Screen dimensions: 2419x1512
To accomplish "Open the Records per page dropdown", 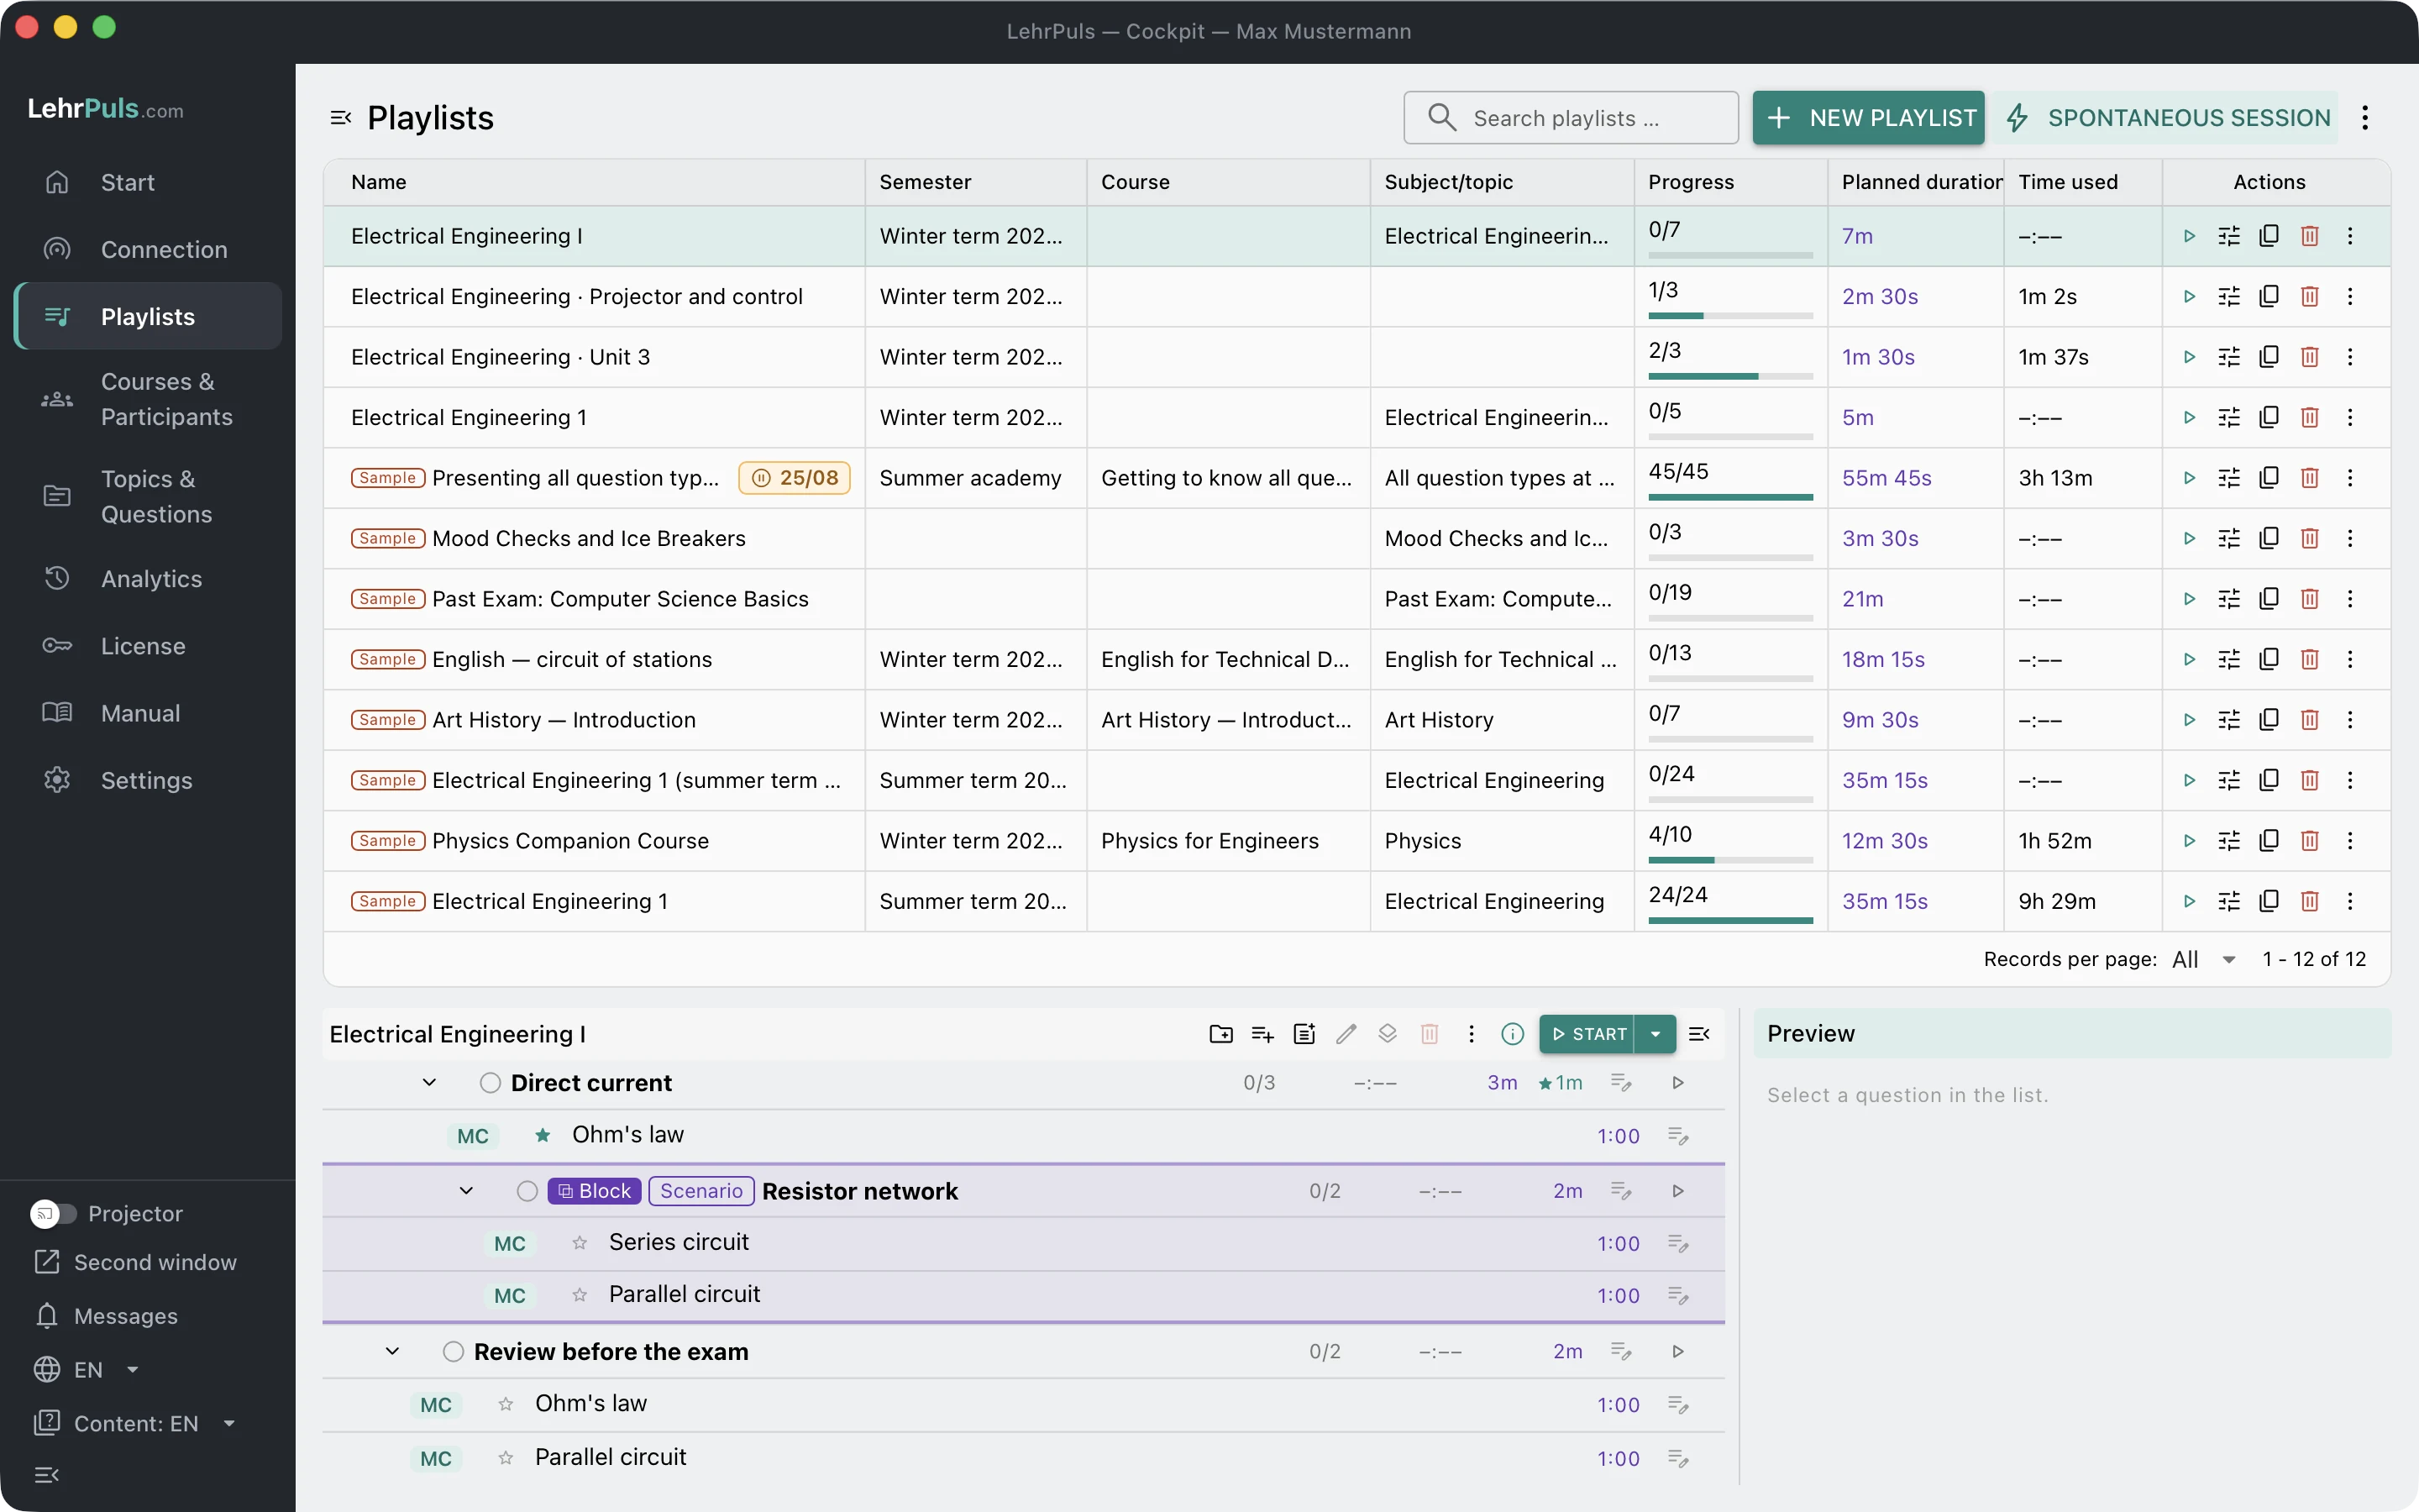I will 2205,959.
